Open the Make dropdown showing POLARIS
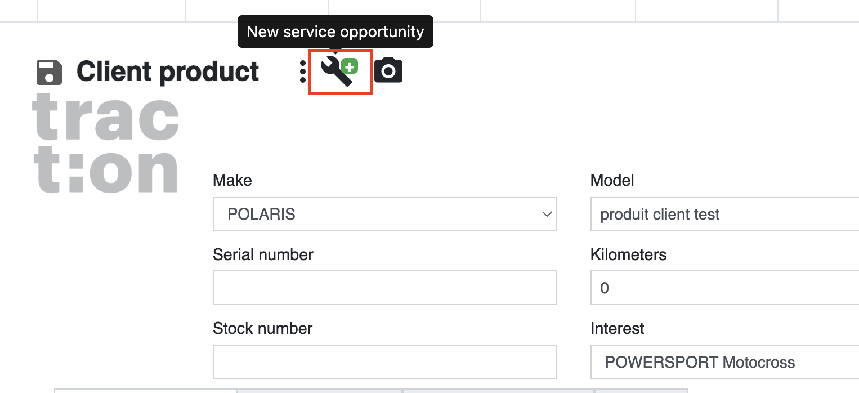 click(x=384, y=214)
